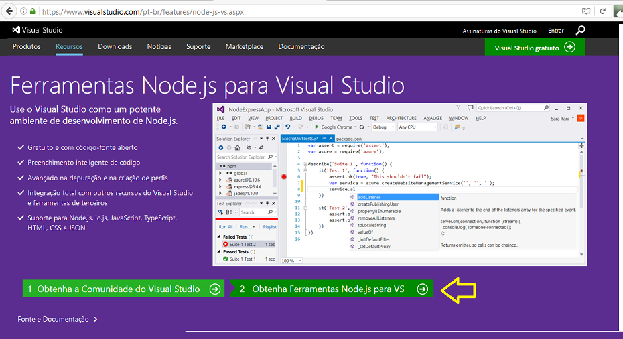Viewport: 623px width, 339px height.
Task: Click the group-by icon in Test Explorer toolbar
Action: click(229, 212)
